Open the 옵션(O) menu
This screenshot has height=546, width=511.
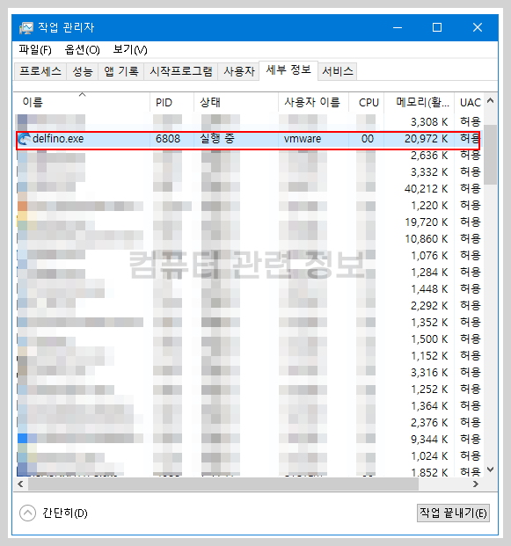(82, 50)
